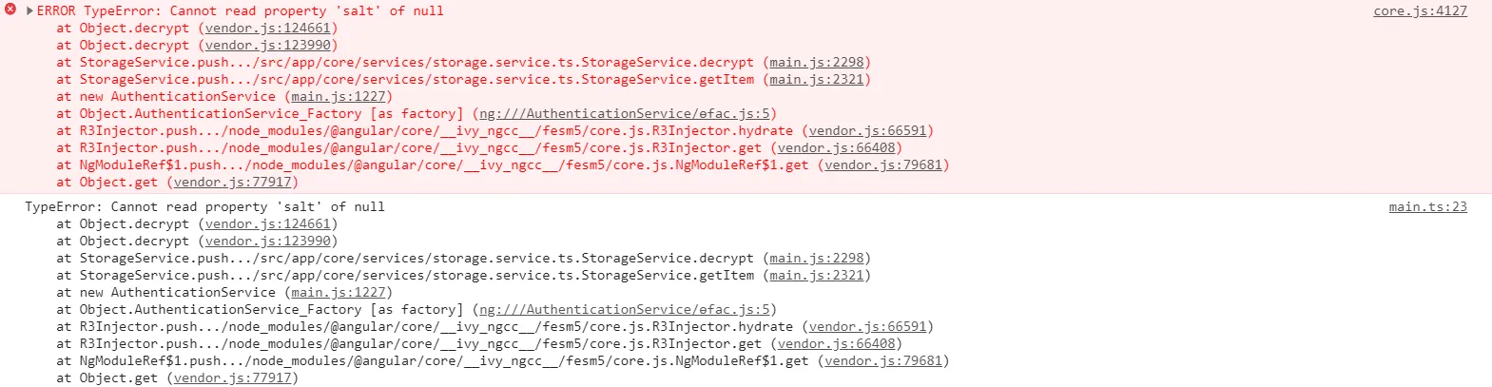Open main.js:2298 in the second trace

point(817,258)
